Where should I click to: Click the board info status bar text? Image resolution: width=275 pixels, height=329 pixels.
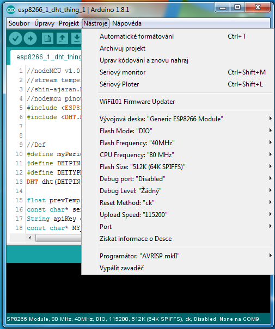click(133, 319)
